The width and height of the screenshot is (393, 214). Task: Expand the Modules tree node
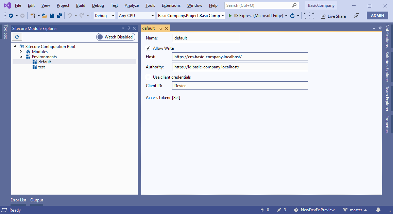click(x=21, y=51)
